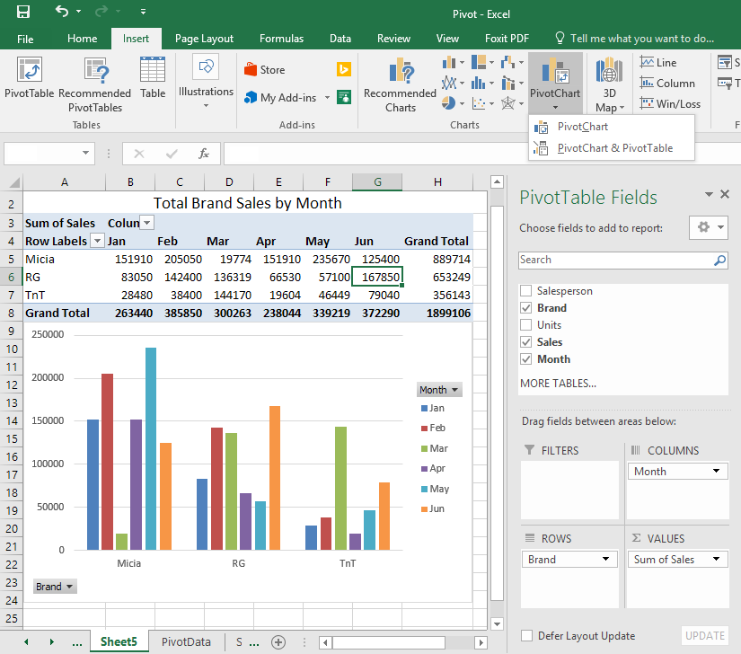The width and height of the screenshot is (741, 654).
Task: Open the Row Labels filter dropdown
Action: pos(97,241)
